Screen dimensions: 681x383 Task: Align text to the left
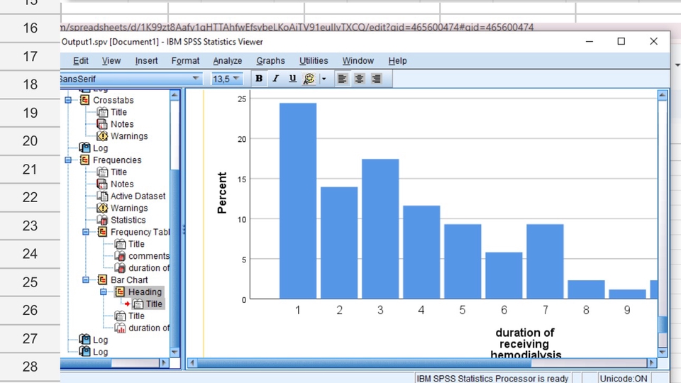pyautogui.click(x=343, y=79)
